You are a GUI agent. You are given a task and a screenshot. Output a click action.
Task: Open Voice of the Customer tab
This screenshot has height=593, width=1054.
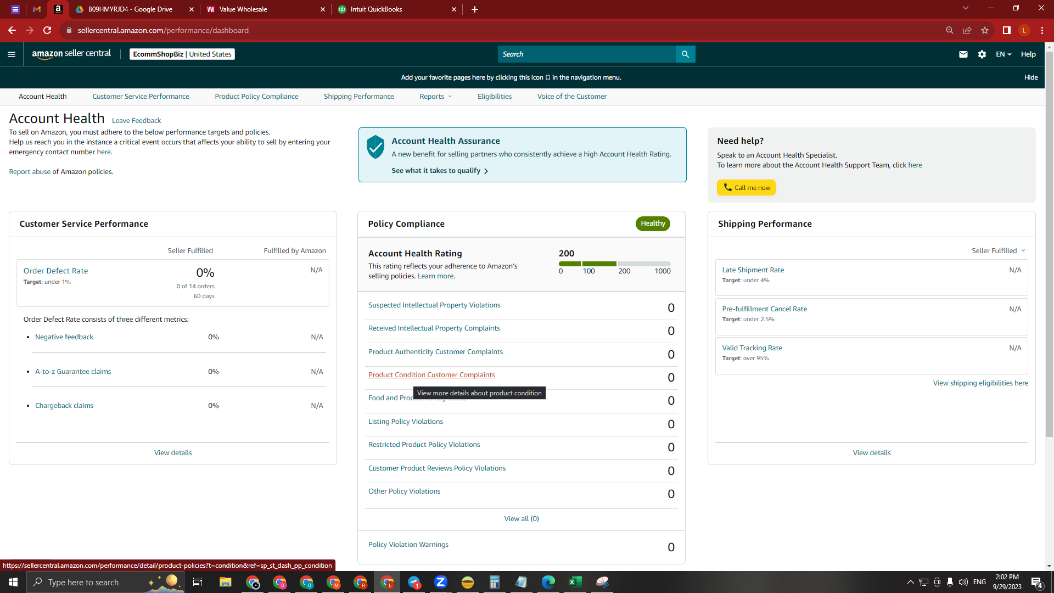572,97
